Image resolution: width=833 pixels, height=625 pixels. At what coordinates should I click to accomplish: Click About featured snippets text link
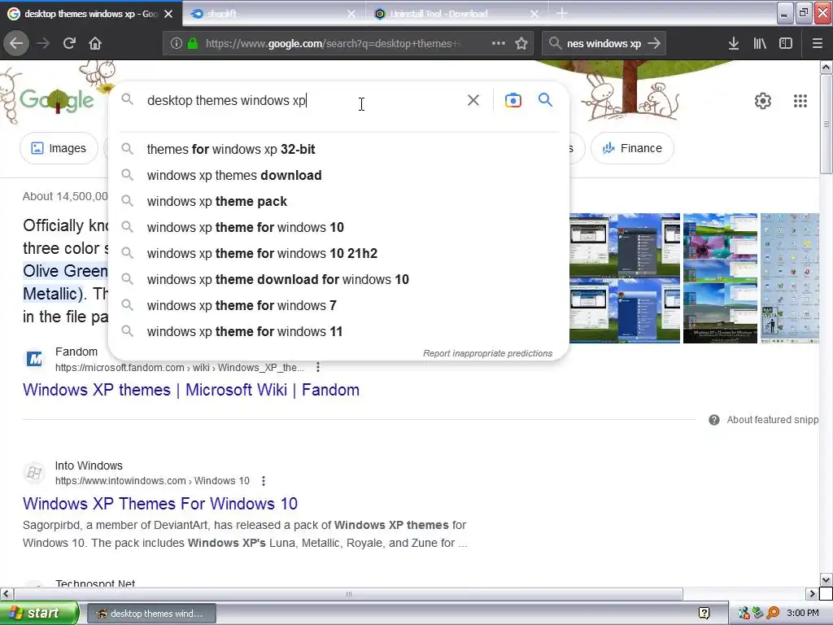773,420
